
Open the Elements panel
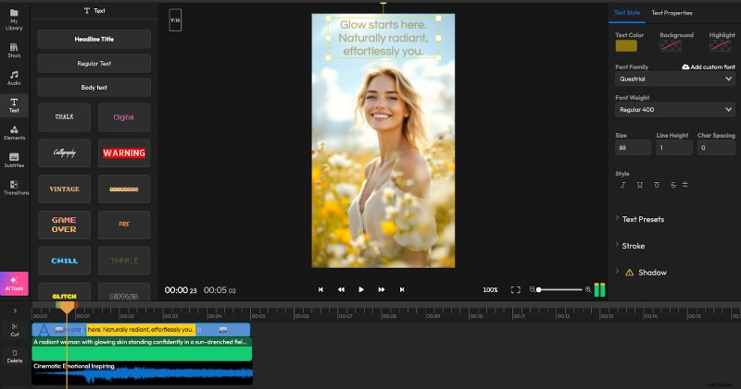(x=14, y=133)
